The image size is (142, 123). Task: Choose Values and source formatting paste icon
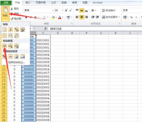(x=17, y=46)
